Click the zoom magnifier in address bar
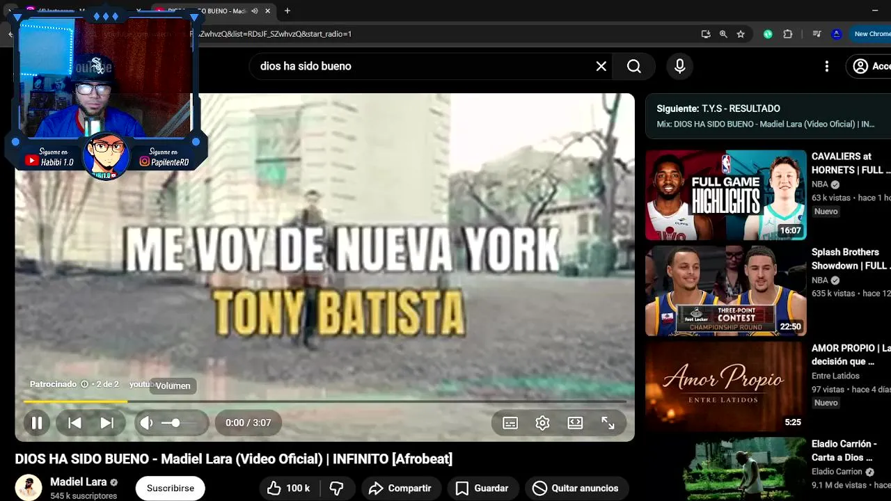This screenshot has height=501, width=891. 723,33
